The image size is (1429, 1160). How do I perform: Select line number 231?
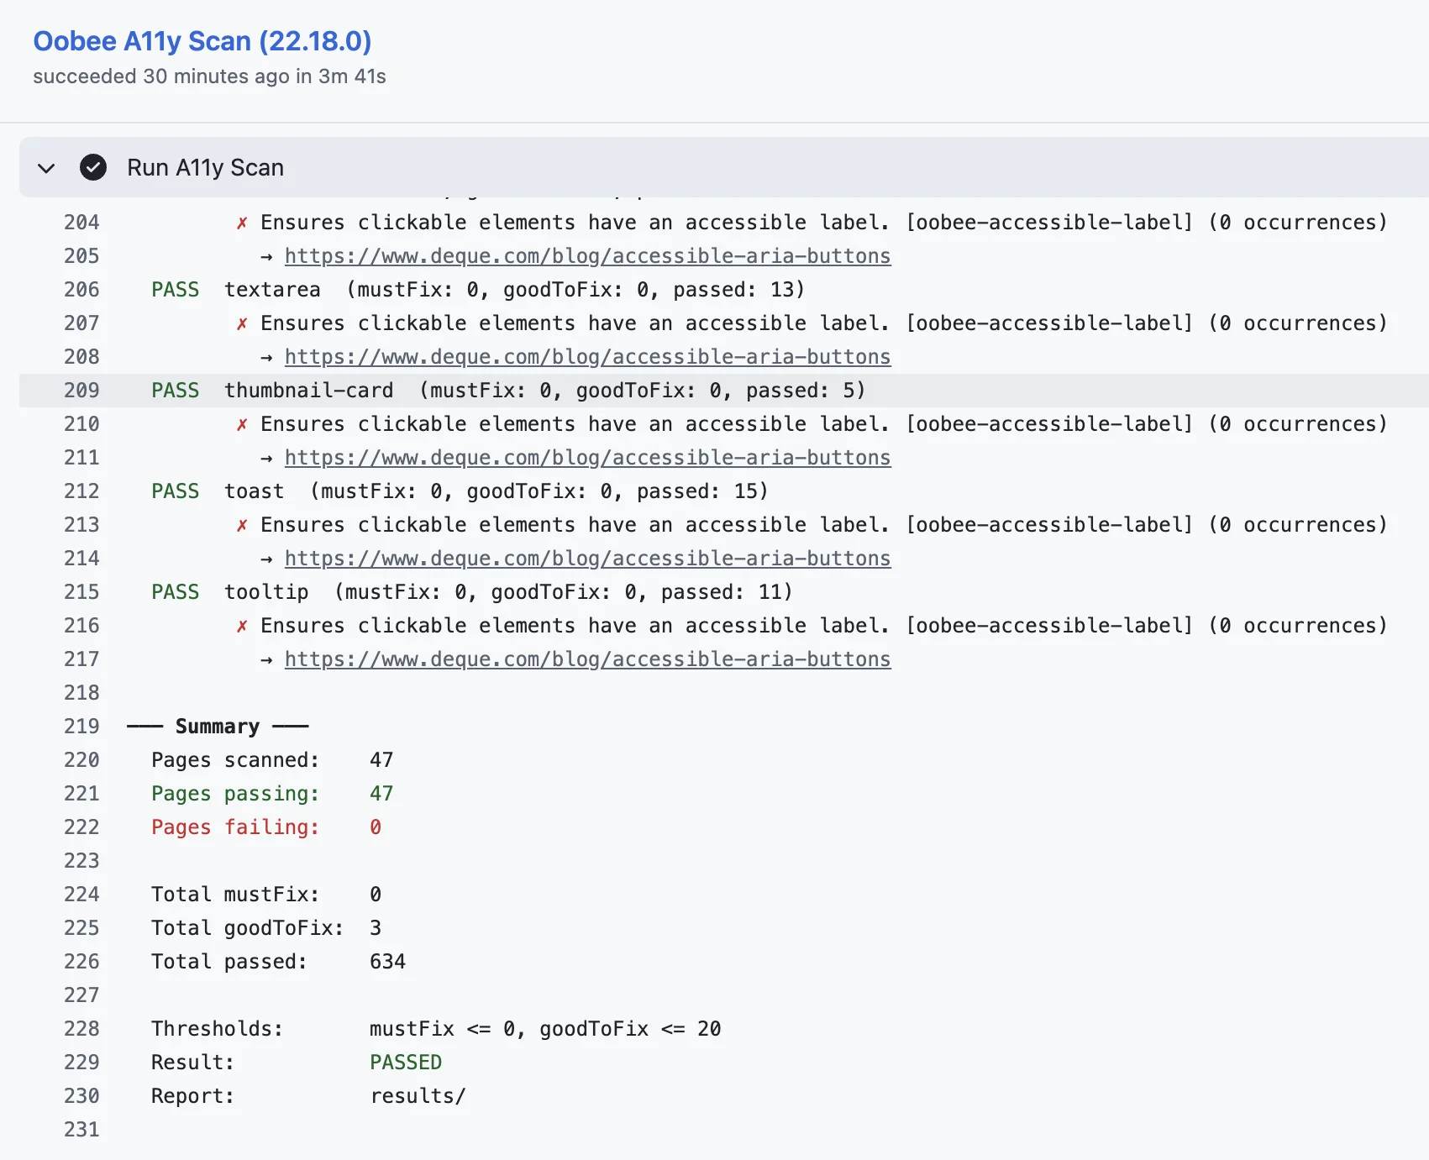[x=81, y=1130]
